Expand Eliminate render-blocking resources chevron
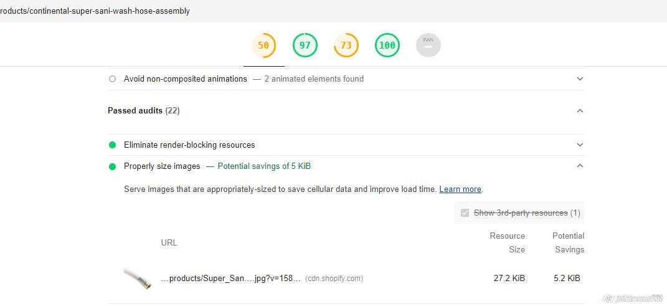 tap(580, 145)
